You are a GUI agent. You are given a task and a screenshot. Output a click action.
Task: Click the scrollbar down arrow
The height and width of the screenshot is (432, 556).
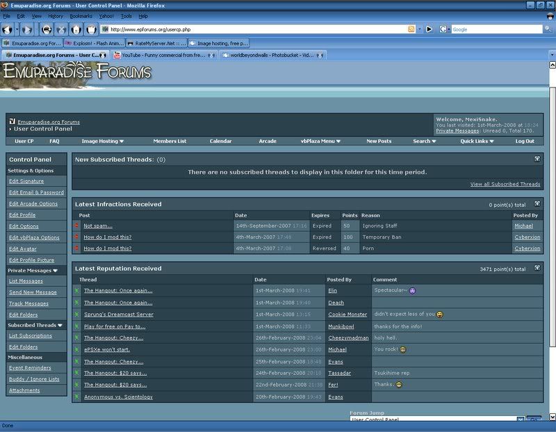coord(552,417)
